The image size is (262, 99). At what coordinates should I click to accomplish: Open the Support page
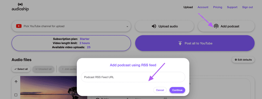tap(232, 7)
